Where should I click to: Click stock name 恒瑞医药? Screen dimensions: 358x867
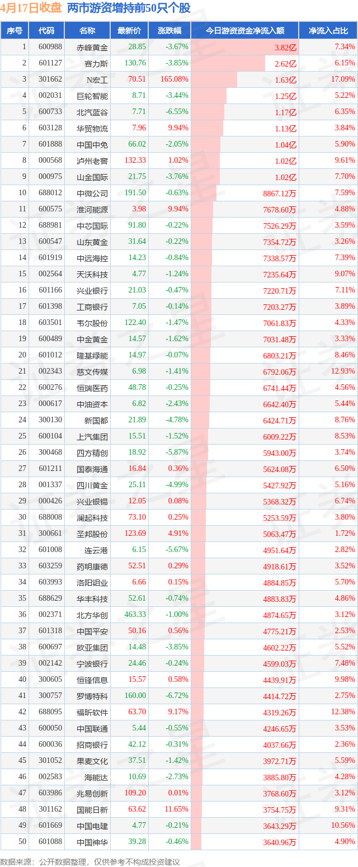[92, 388]
